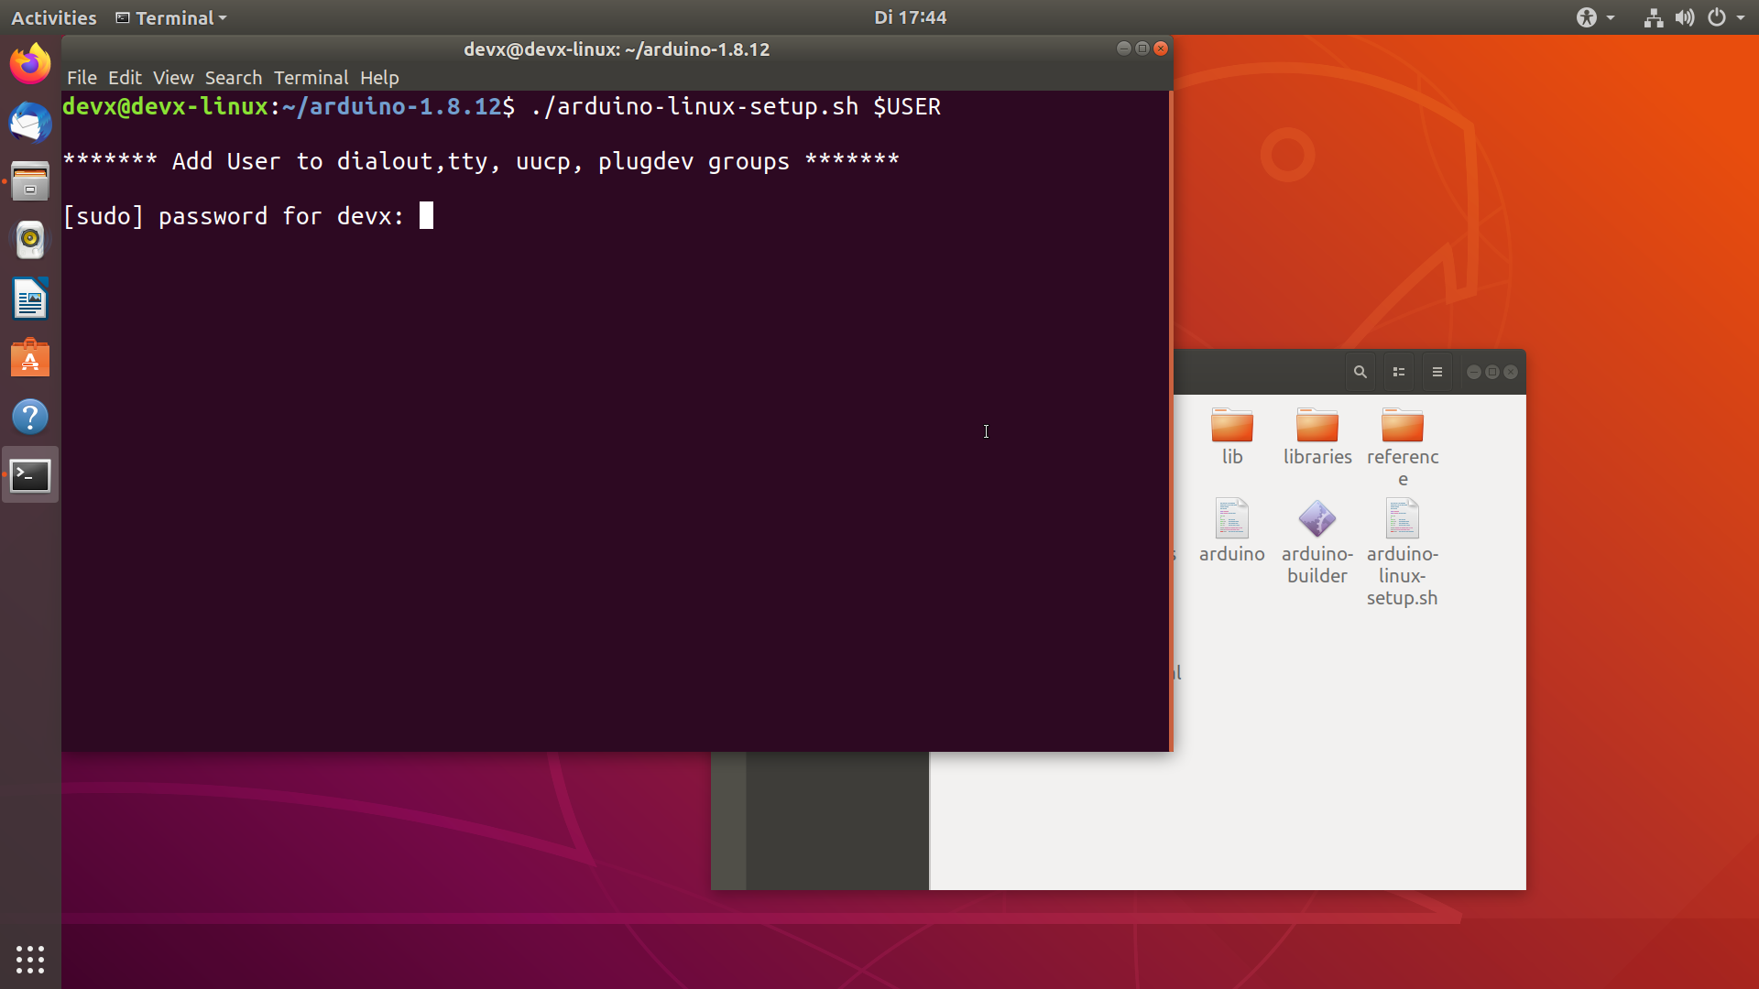Click the terminal vertical scrollbar
This screenshot has width=1759, height=989.
(1171, 421)
